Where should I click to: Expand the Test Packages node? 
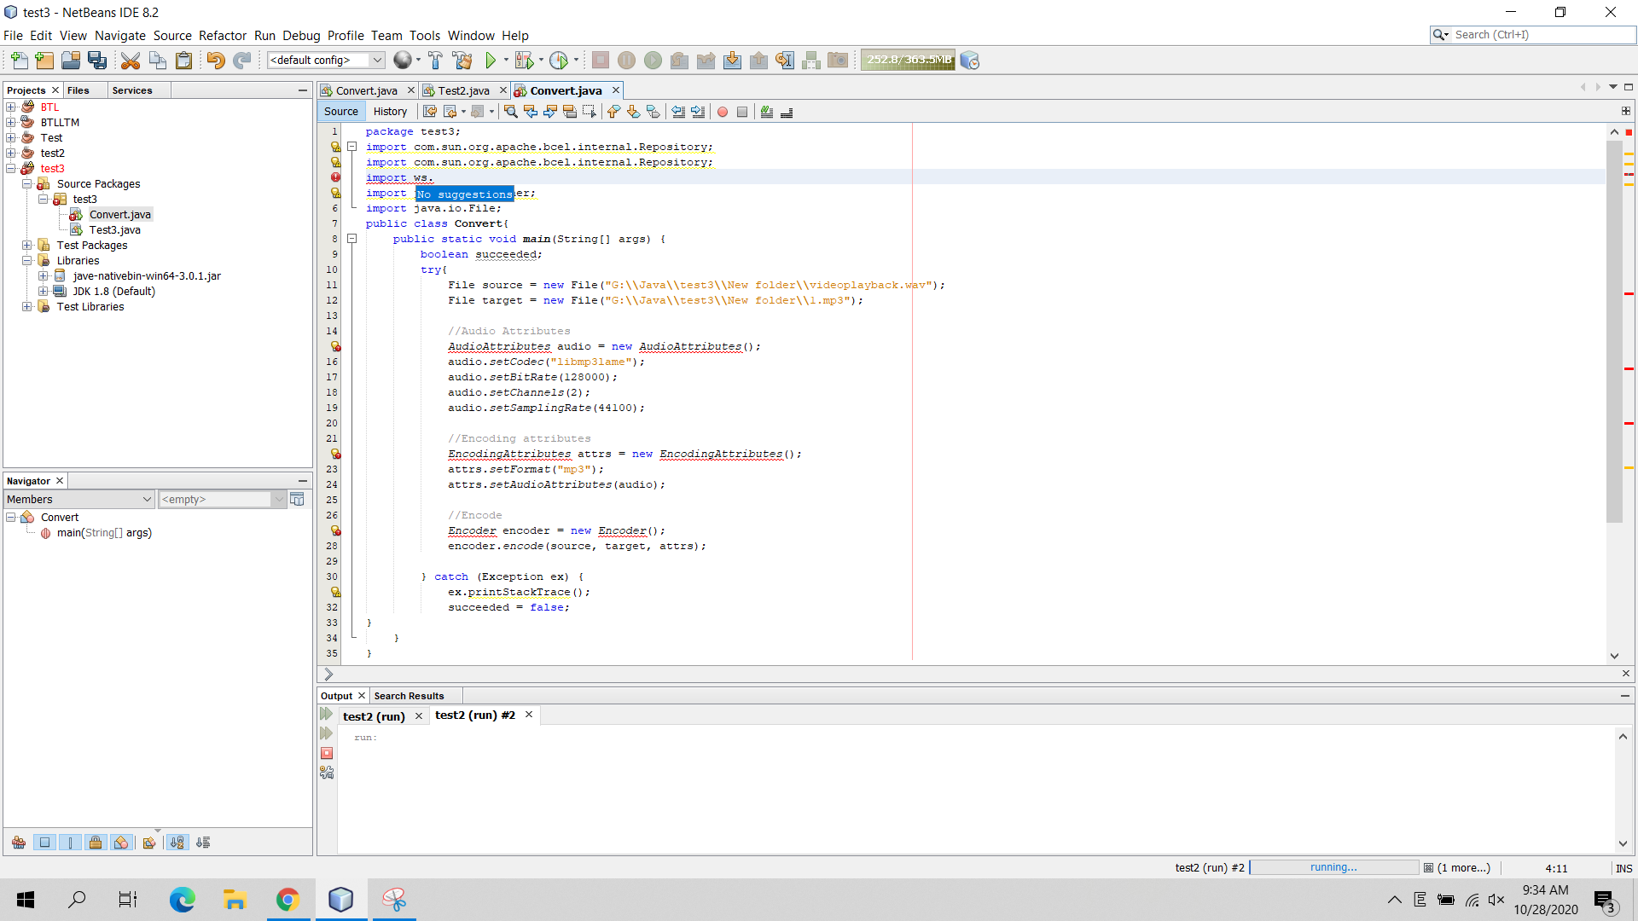tap(26, 245)
